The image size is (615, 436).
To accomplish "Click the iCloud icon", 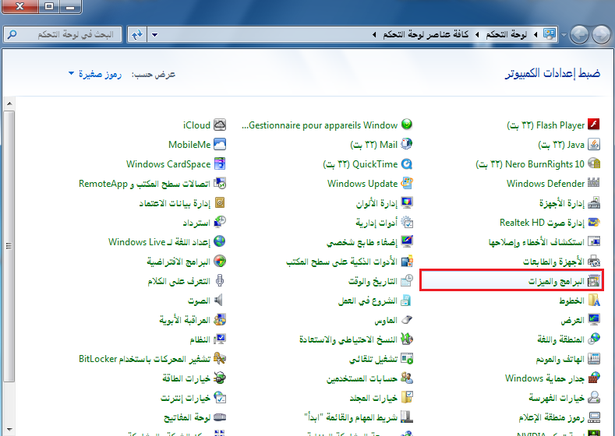I will [220, 125].
